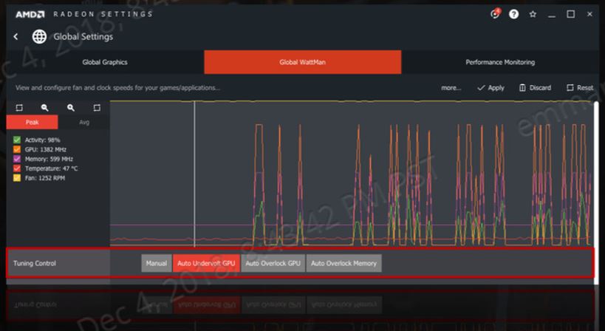Toggle the Fan 1252 RPM checkbox
This screenshot has height=331, width=605.
pyautogui.click(x=17, y=178)
